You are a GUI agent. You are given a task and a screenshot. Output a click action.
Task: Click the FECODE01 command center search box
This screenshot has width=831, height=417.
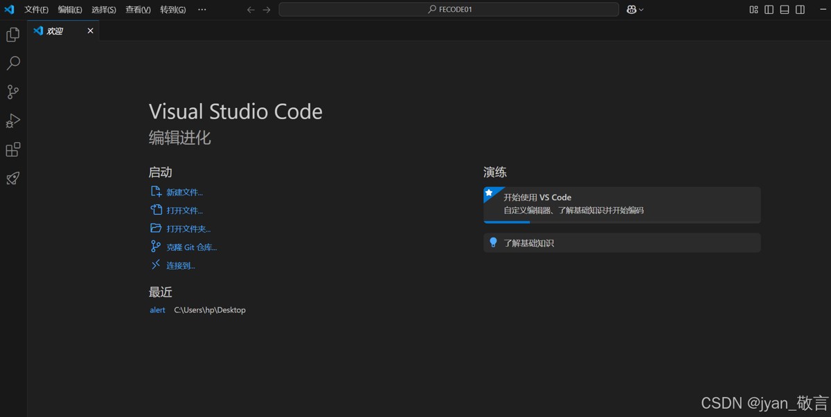point(449,10)
